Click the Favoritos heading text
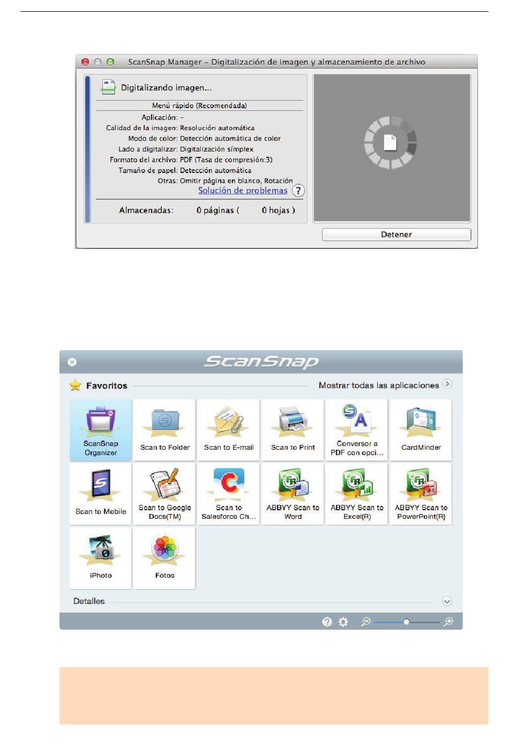The width and height of the screenshot is (509, 748). point(107,386)
